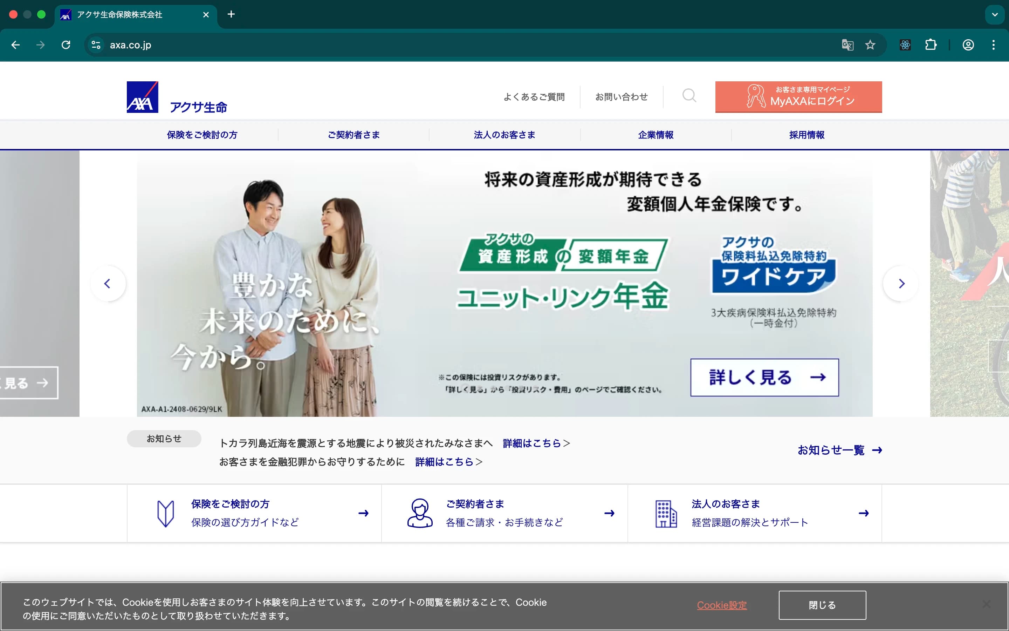Click the 詳しく見る banner button
1009x631 pixels.
click(765, 377)
